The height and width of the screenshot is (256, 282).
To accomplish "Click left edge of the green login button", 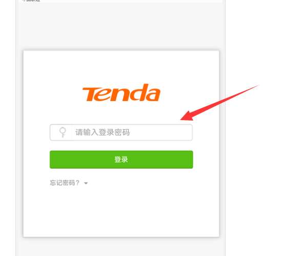I will 52,160.
